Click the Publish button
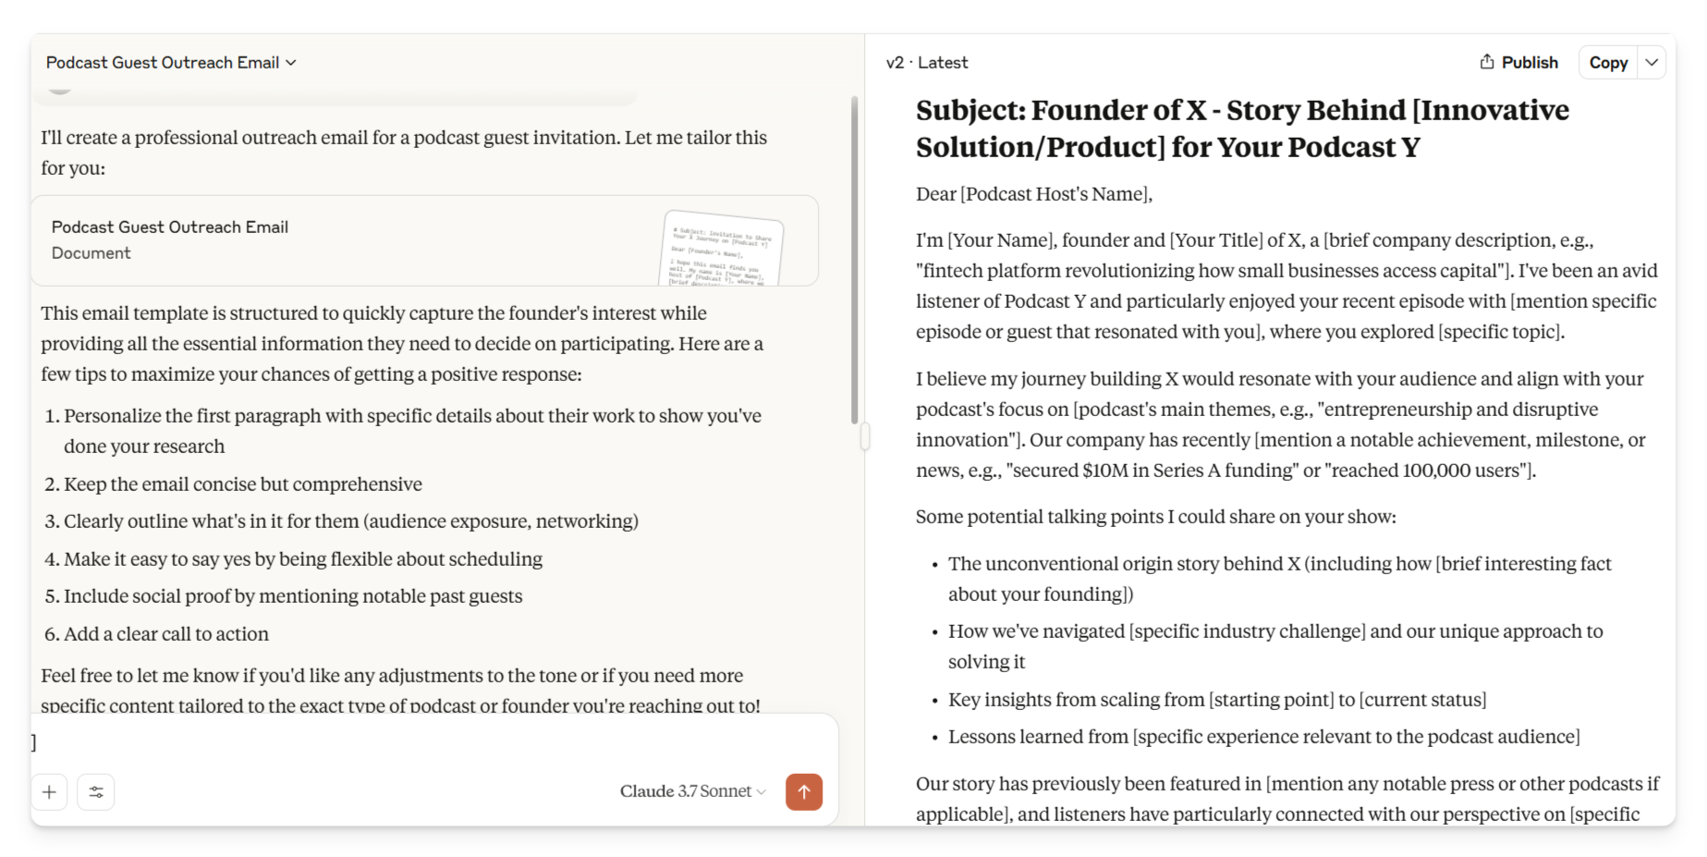The image size is (1707, 857). coord(1518,62)
